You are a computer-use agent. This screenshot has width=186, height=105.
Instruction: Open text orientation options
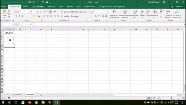[x=55, y=12]
